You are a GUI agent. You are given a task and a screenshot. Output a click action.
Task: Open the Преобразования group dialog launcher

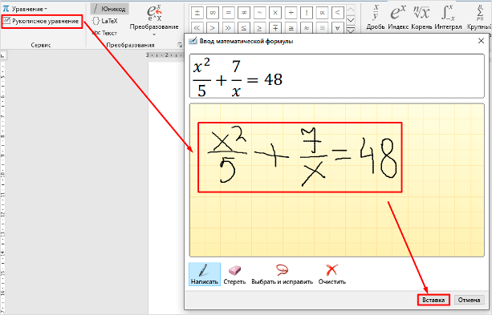(180, 45)
